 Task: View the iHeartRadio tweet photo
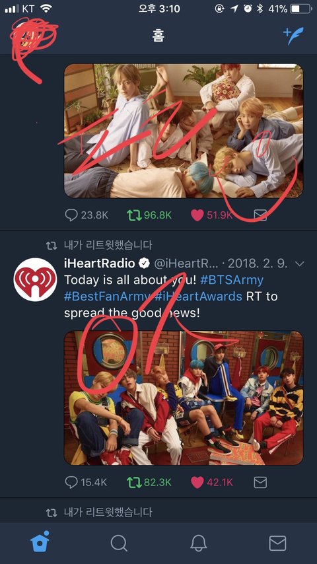coord(184,398)
